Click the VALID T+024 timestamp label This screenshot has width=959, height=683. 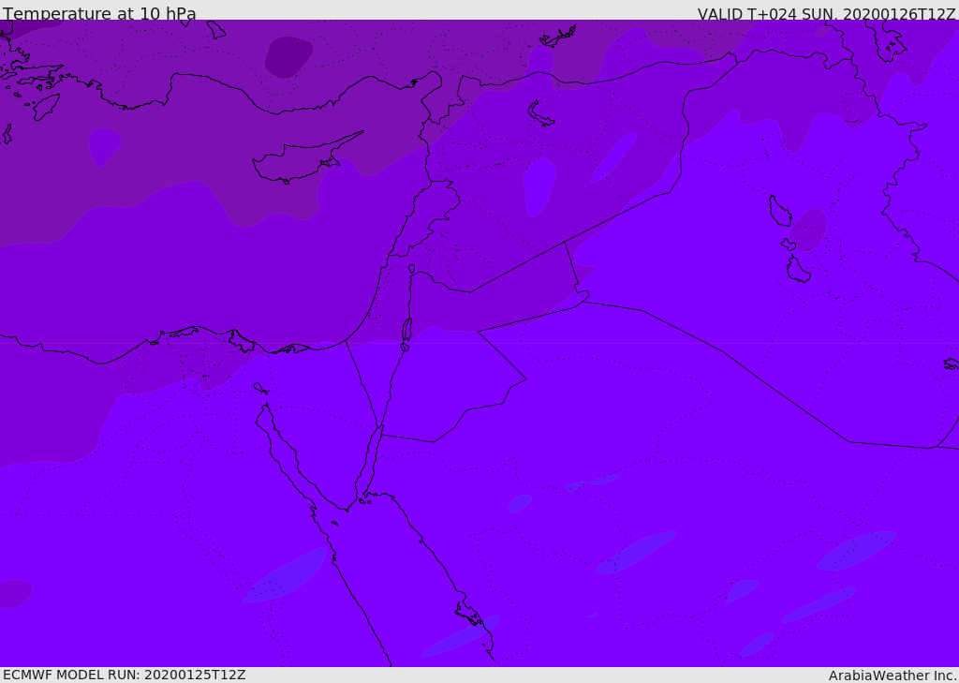pos(826,14)
